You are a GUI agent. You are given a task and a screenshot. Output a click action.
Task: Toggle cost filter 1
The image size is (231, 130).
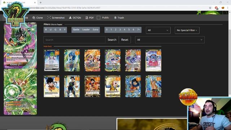[x=111, y=30]
